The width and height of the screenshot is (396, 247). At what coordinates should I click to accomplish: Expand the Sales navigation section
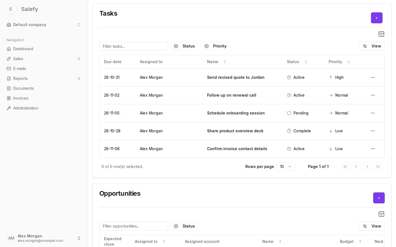click(44, 59)
